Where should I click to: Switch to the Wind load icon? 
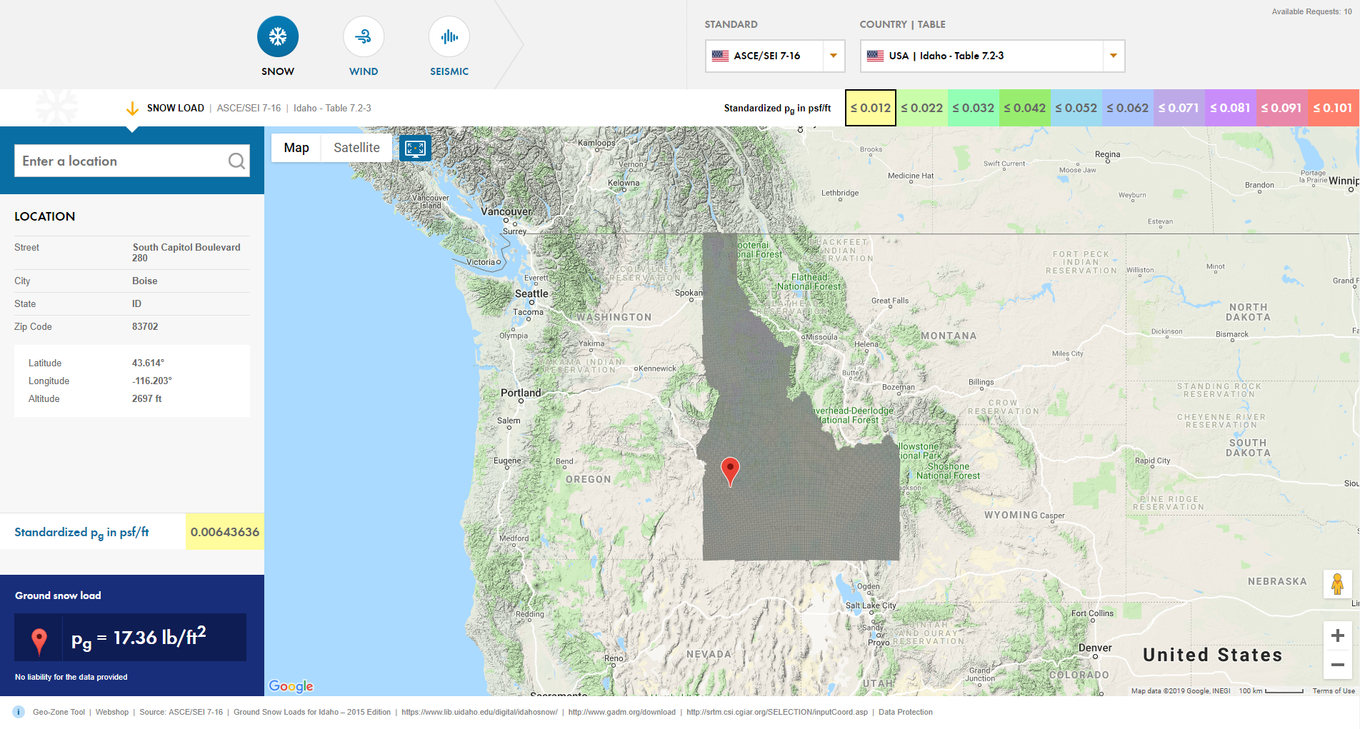[x=364, y=37]
